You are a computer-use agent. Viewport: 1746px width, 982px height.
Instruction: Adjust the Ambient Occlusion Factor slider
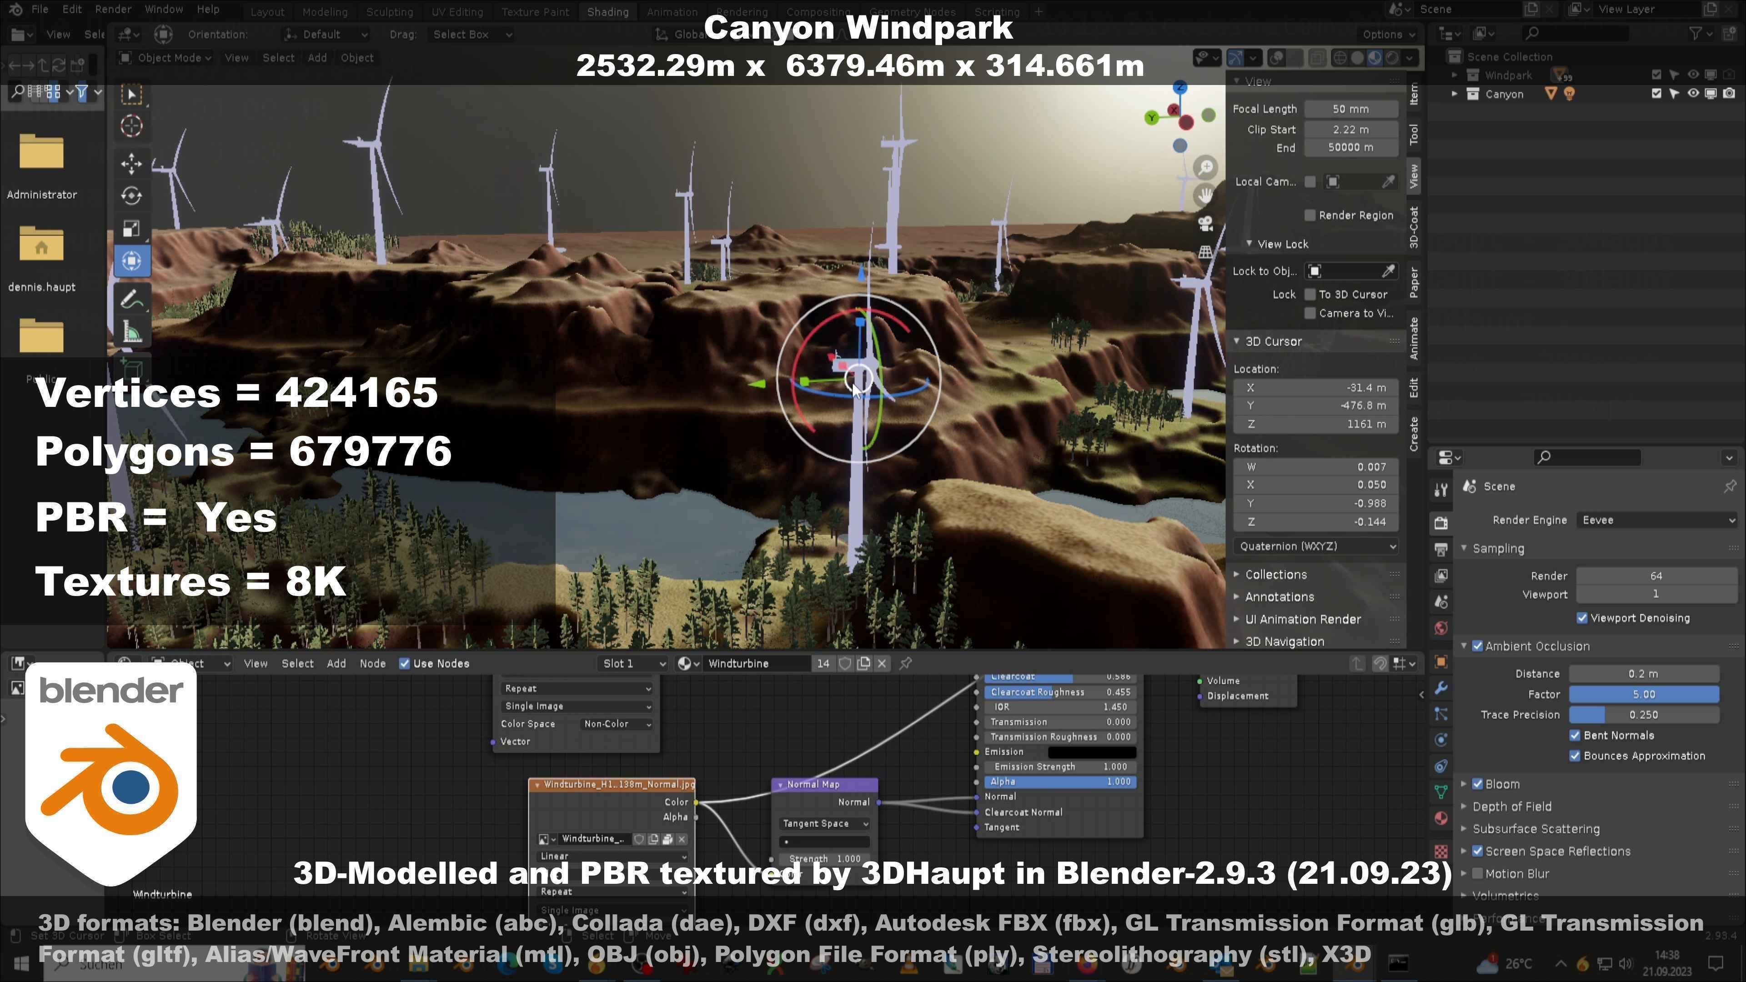(x=1644, y=694)
